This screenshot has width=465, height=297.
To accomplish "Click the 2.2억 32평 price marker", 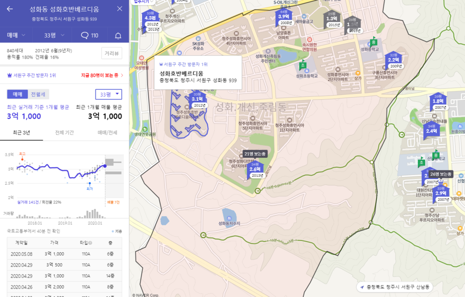I will tap(393, 60).
